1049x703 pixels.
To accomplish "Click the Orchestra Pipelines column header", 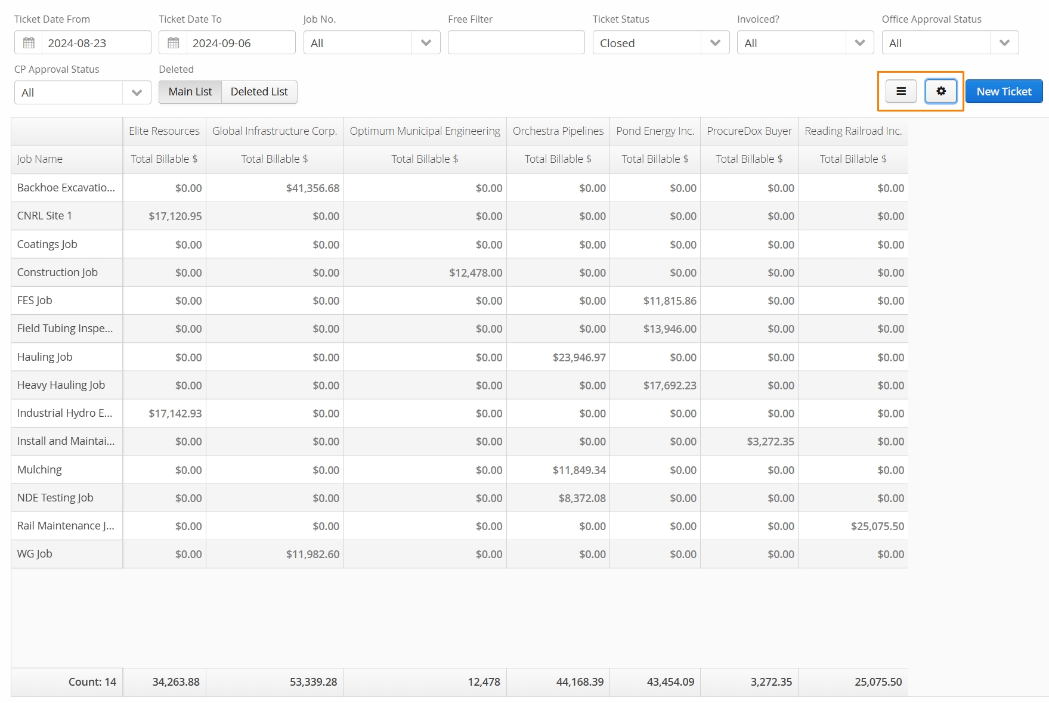I will pyautogui.click(x=558, y=131).
